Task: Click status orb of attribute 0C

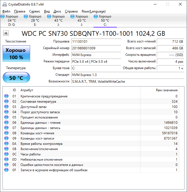Action: tap(6, 154)
